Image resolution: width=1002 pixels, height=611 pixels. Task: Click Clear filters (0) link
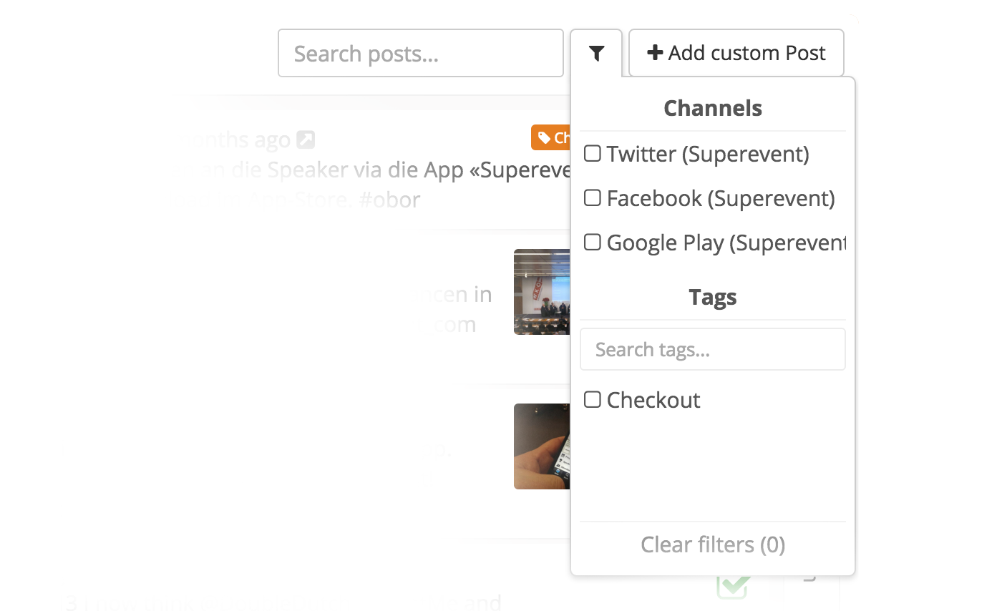click(x=713, y=544)
